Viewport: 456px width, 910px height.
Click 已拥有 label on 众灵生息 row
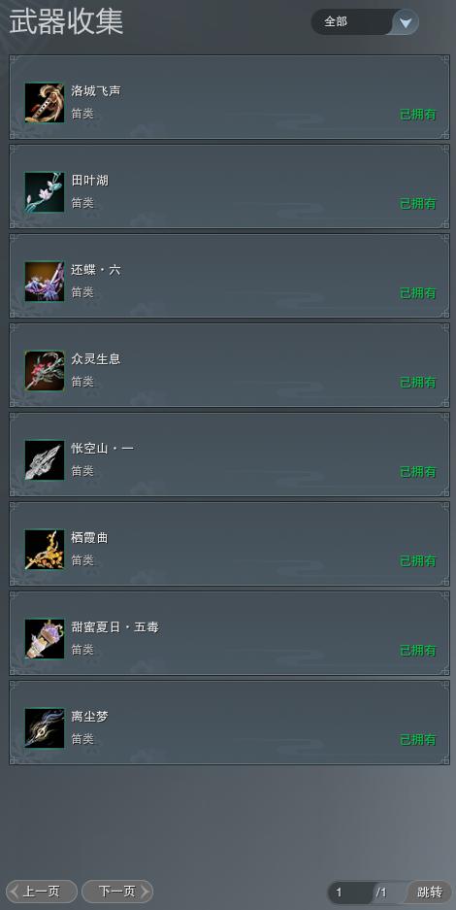click(x=418, y=383)
